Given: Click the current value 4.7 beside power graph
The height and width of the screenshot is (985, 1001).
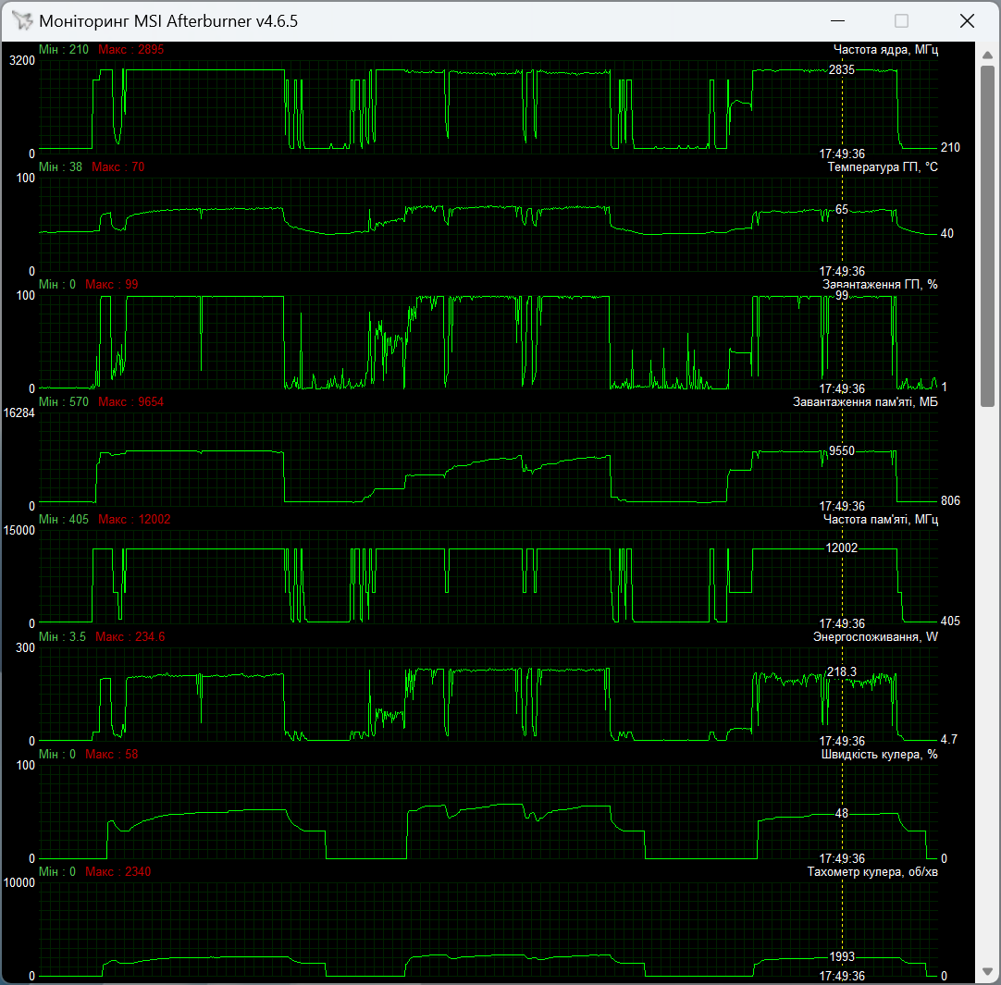Looking at the screenshot, I should (x=948, y=739).
